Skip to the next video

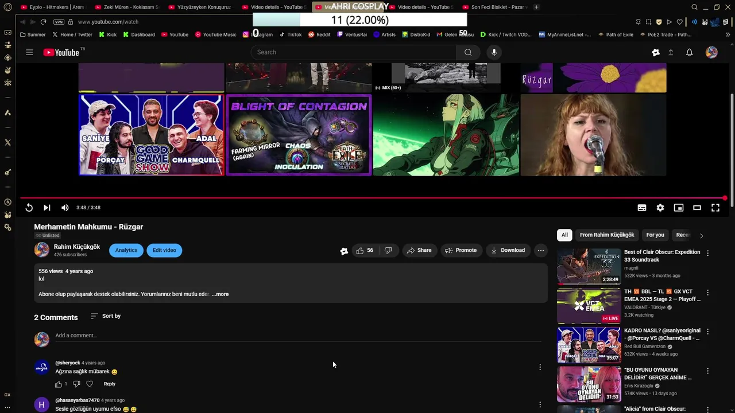pyautogui.click(x=47, y=208)
